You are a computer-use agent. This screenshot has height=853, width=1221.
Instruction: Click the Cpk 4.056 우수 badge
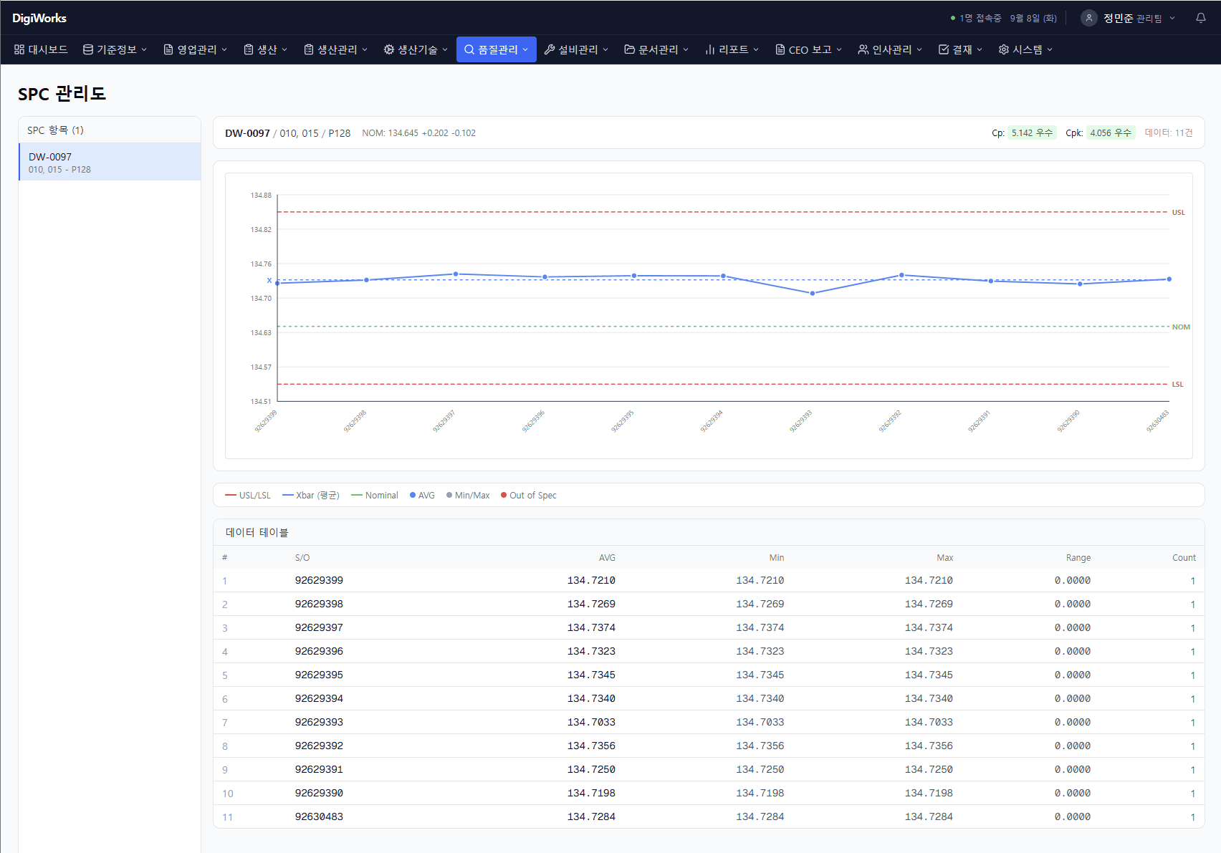click(x=1111, y=132)
